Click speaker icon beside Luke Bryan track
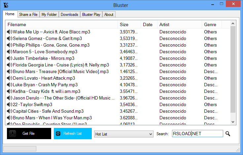243x155 pixels. (x=10, y=85)
